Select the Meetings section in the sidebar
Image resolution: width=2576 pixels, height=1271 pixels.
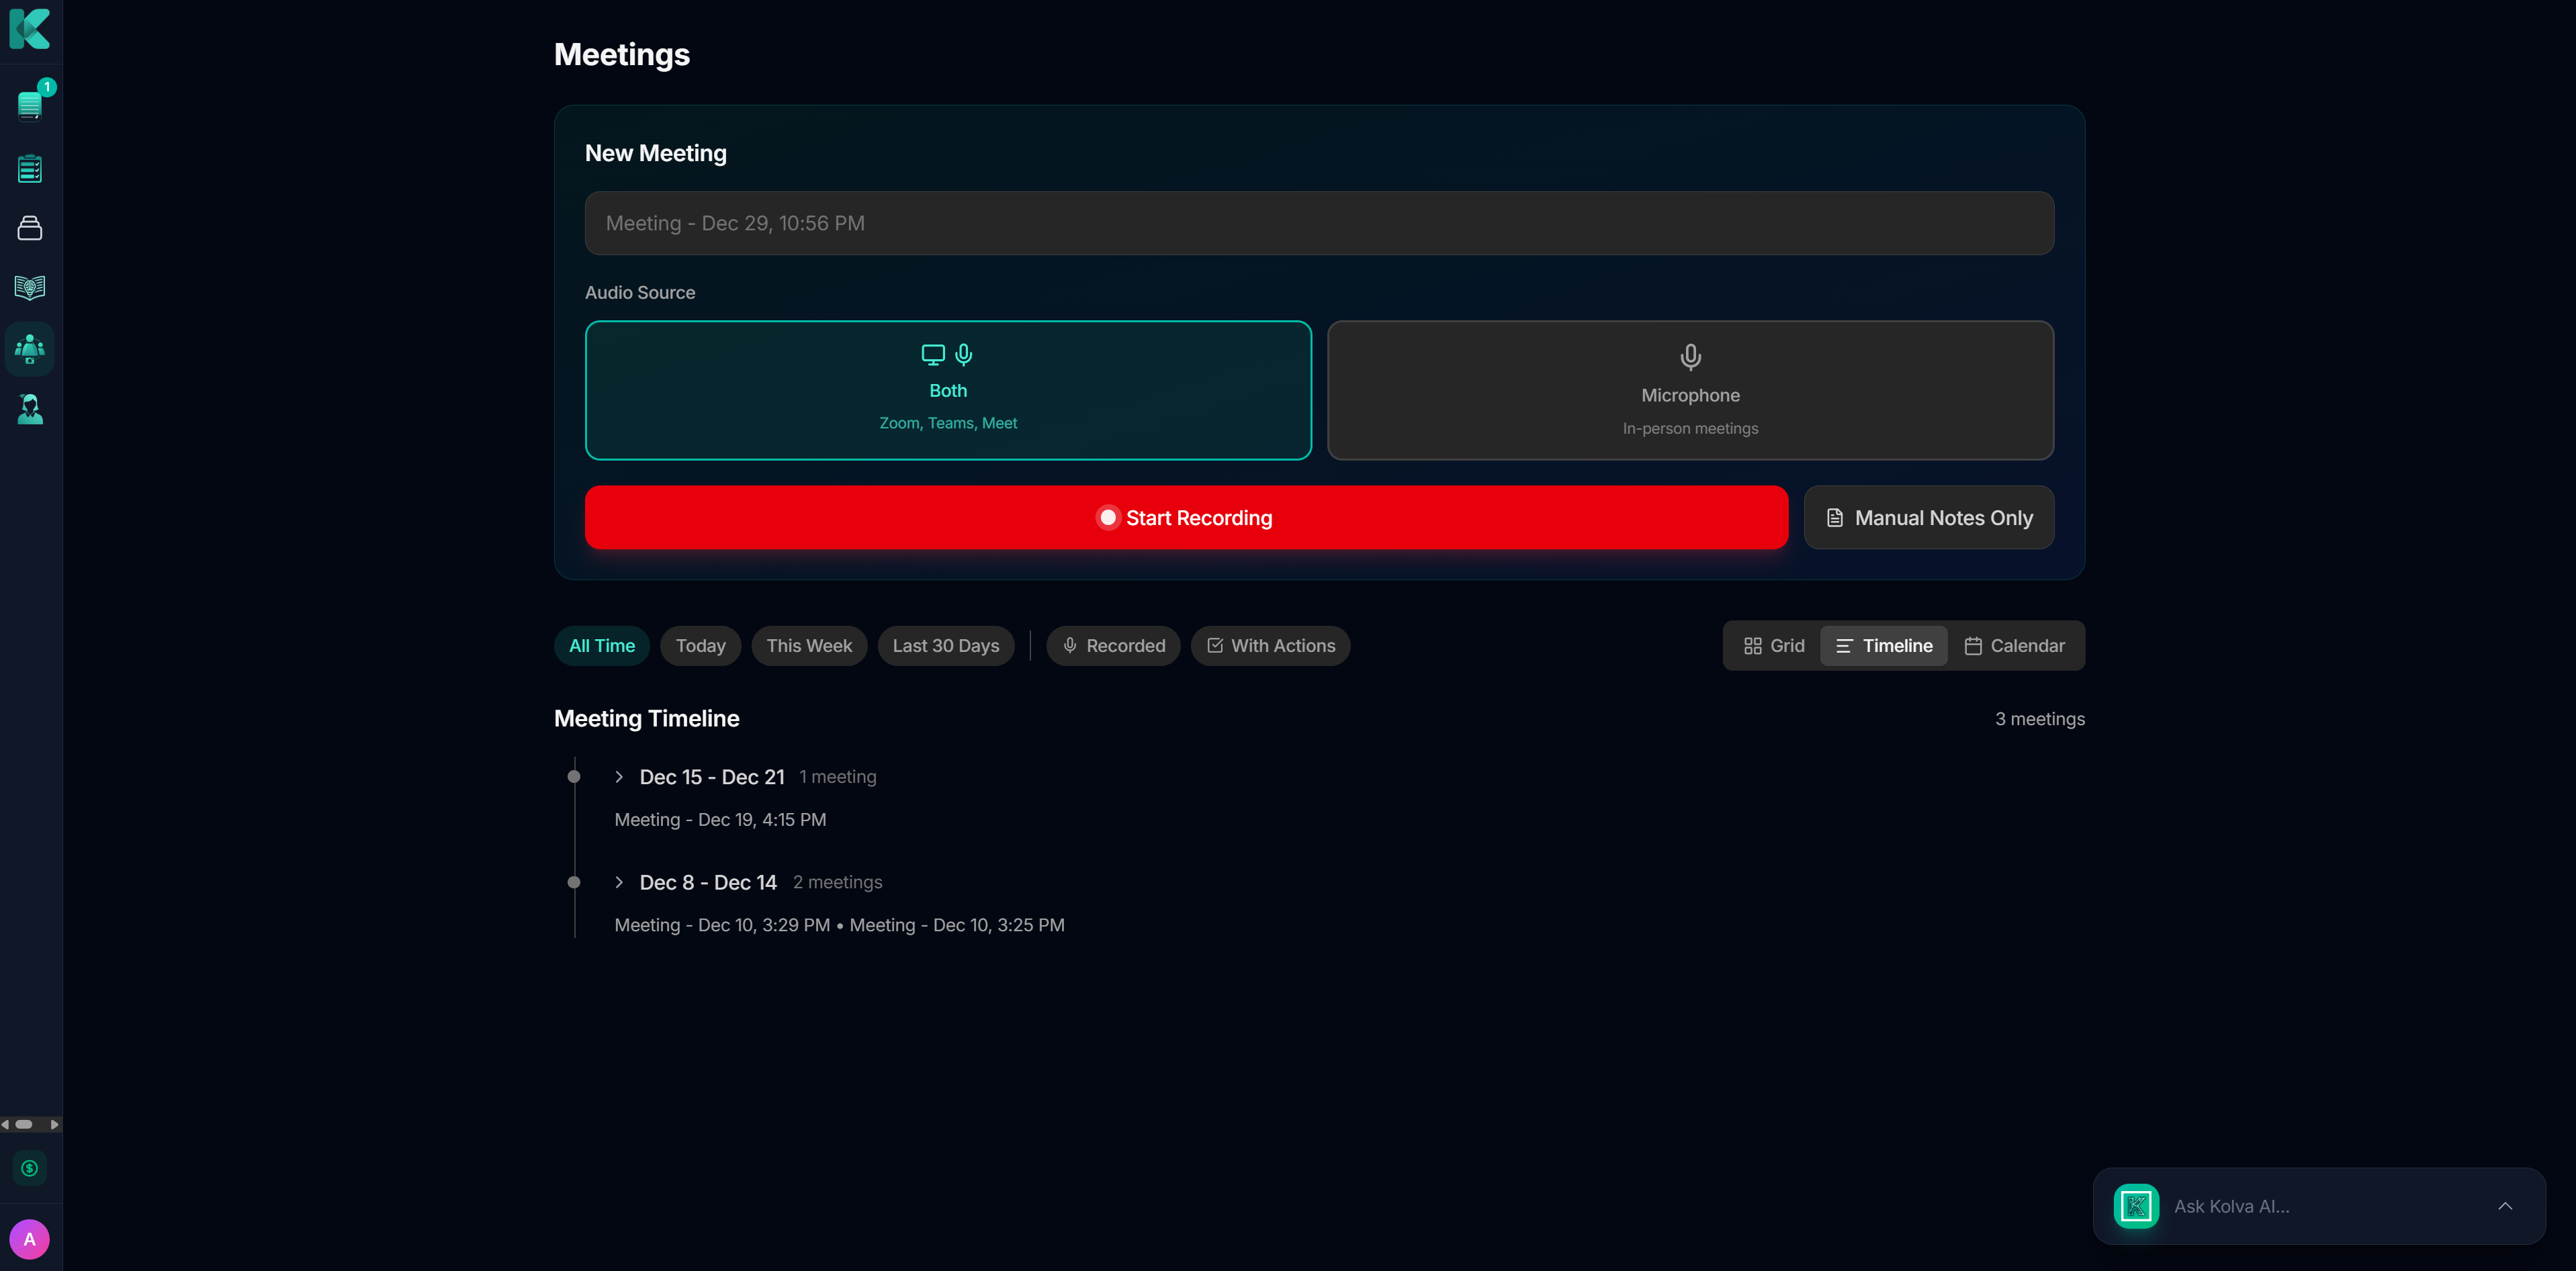(30, 348)
